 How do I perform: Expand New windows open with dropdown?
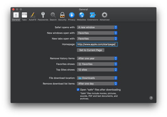click(x=97, y=33)
